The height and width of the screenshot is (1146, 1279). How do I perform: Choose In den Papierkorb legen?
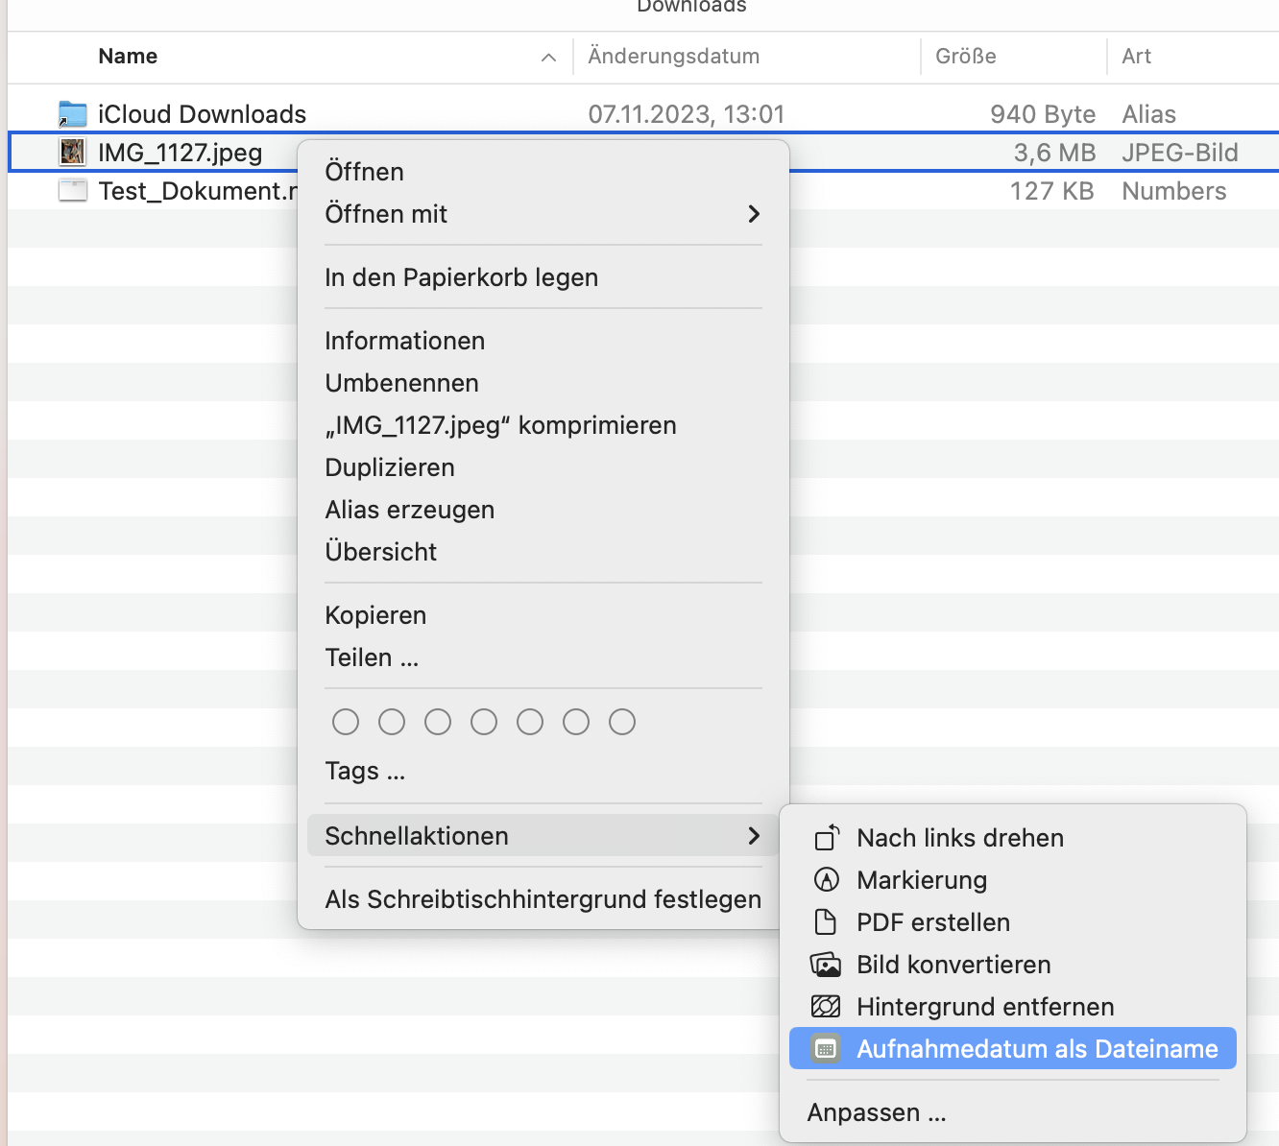click(x=461, y=277)
